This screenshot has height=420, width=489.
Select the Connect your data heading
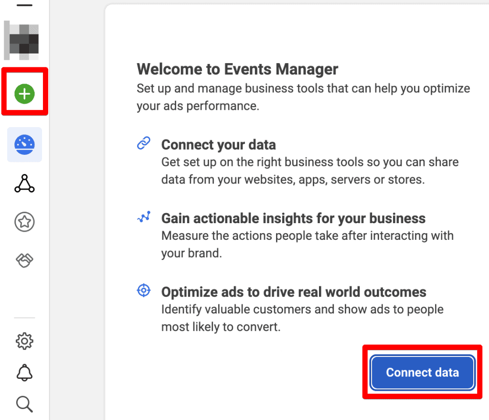click(218, 144)
